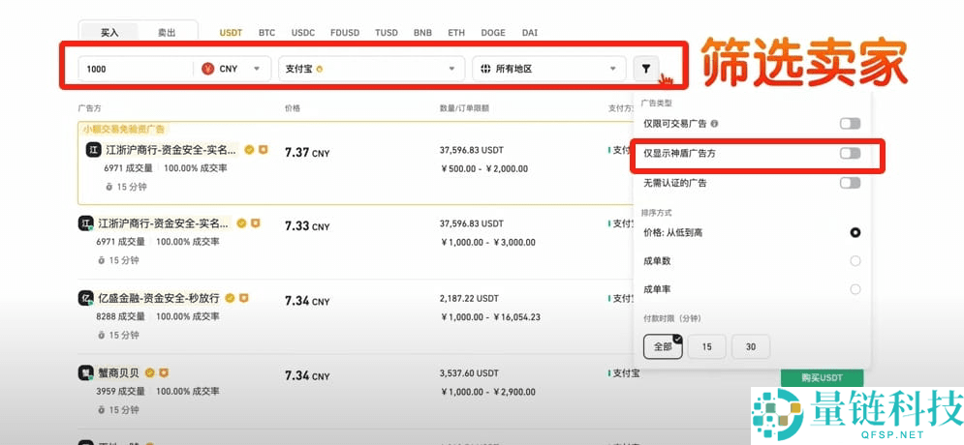Click avatar of 江浙沪商行 7.37 CNY row
The width and height of the screenshot is (964, 445).
(x=93, y=150)
